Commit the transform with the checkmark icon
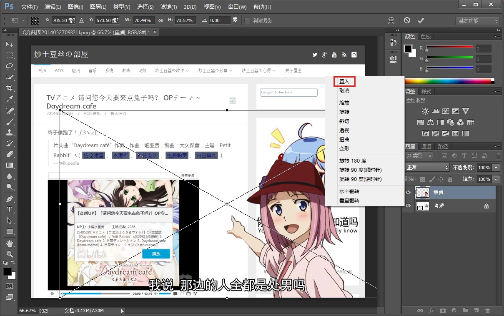504x316 pixels. pyautogui.click(x=421, y=20)
